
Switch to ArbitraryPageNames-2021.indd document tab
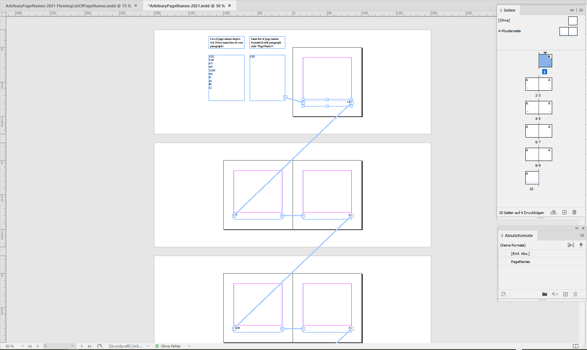pyautogui.click(x=186, y=6)
